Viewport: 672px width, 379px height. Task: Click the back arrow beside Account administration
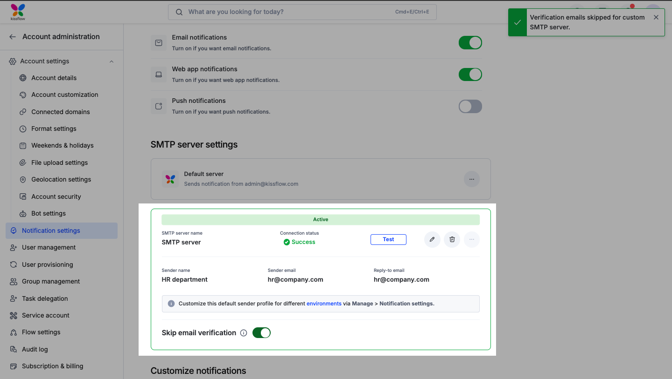point(13,37)
